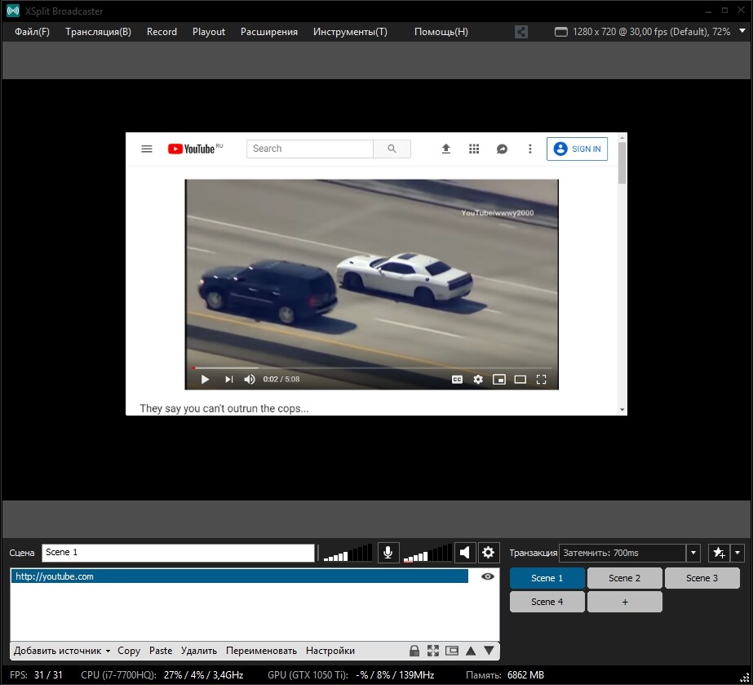
Task: Seek on the video progress bar
Action: pyautogui.click(x=372, y=368)
